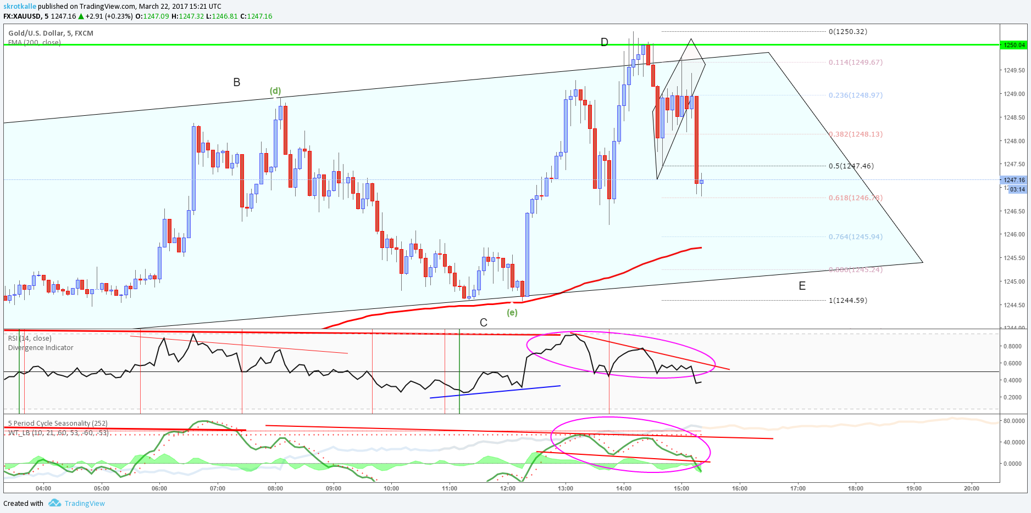Click the green (e) wave marker

512,312
